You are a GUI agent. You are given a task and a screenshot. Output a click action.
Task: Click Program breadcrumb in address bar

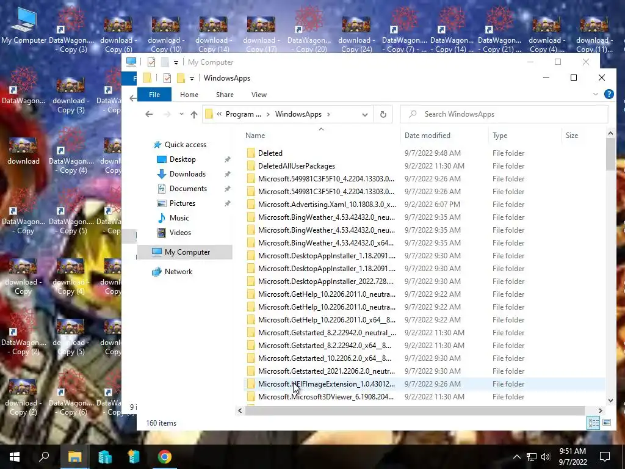(243, 114)
